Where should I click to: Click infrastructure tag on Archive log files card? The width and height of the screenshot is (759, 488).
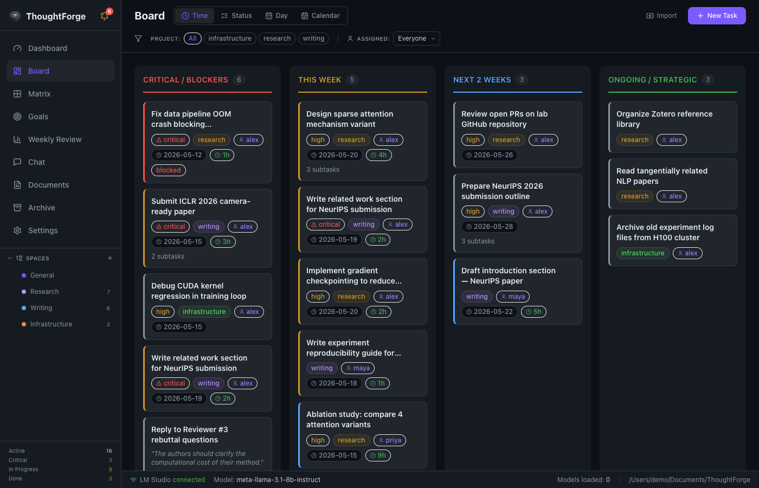pos(642,253)
